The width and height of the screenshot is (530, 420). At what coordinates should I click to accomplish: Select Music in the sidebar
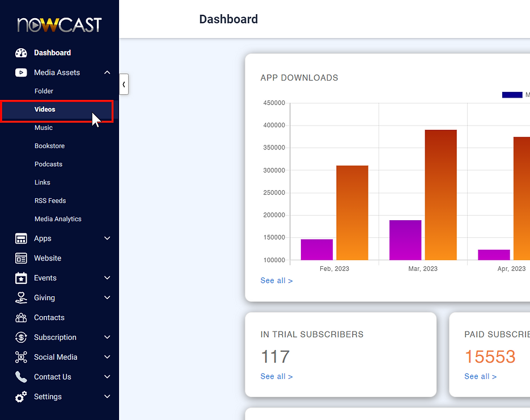click(x=44, y=128)
